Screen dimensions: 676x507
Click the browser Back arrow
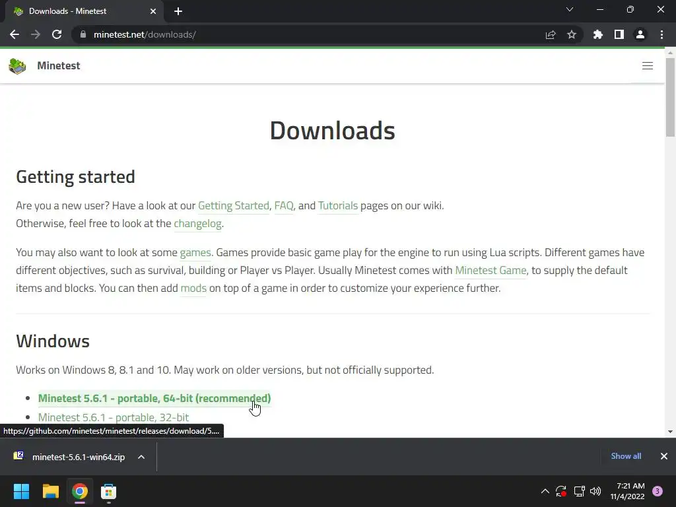pos(15,34)
